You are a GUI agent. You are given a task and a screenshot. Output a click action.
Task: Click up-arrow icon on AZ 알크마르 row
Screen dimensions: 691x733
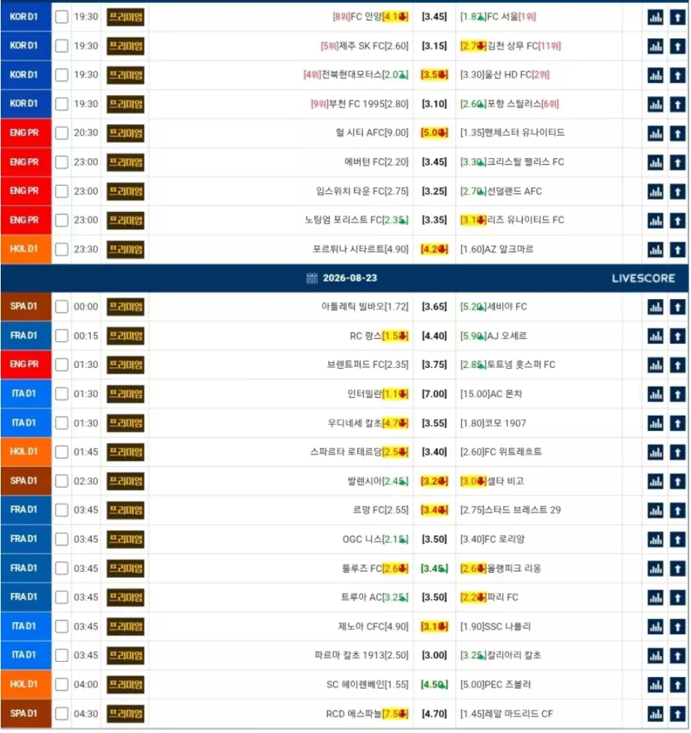[678, 250]
